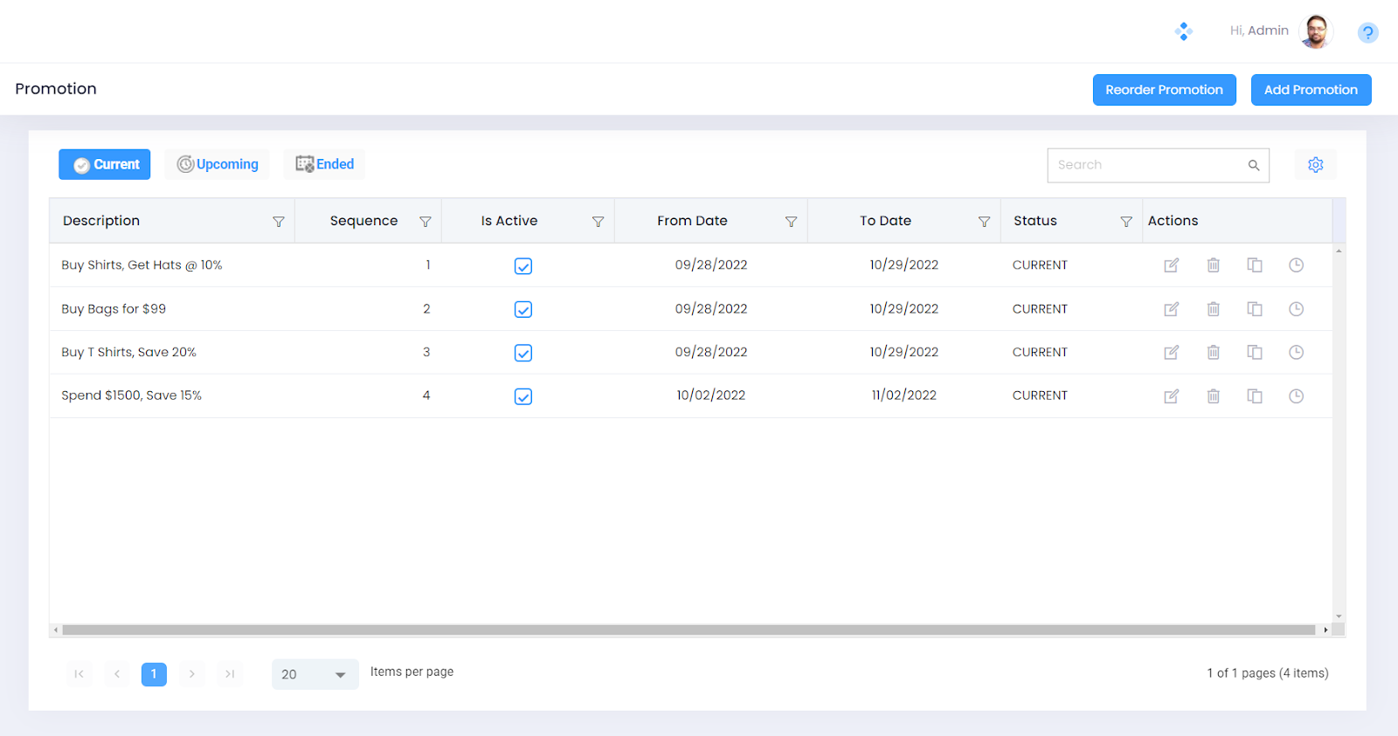
Task: Click the blue diamond apps icon
Action: 1184,31
